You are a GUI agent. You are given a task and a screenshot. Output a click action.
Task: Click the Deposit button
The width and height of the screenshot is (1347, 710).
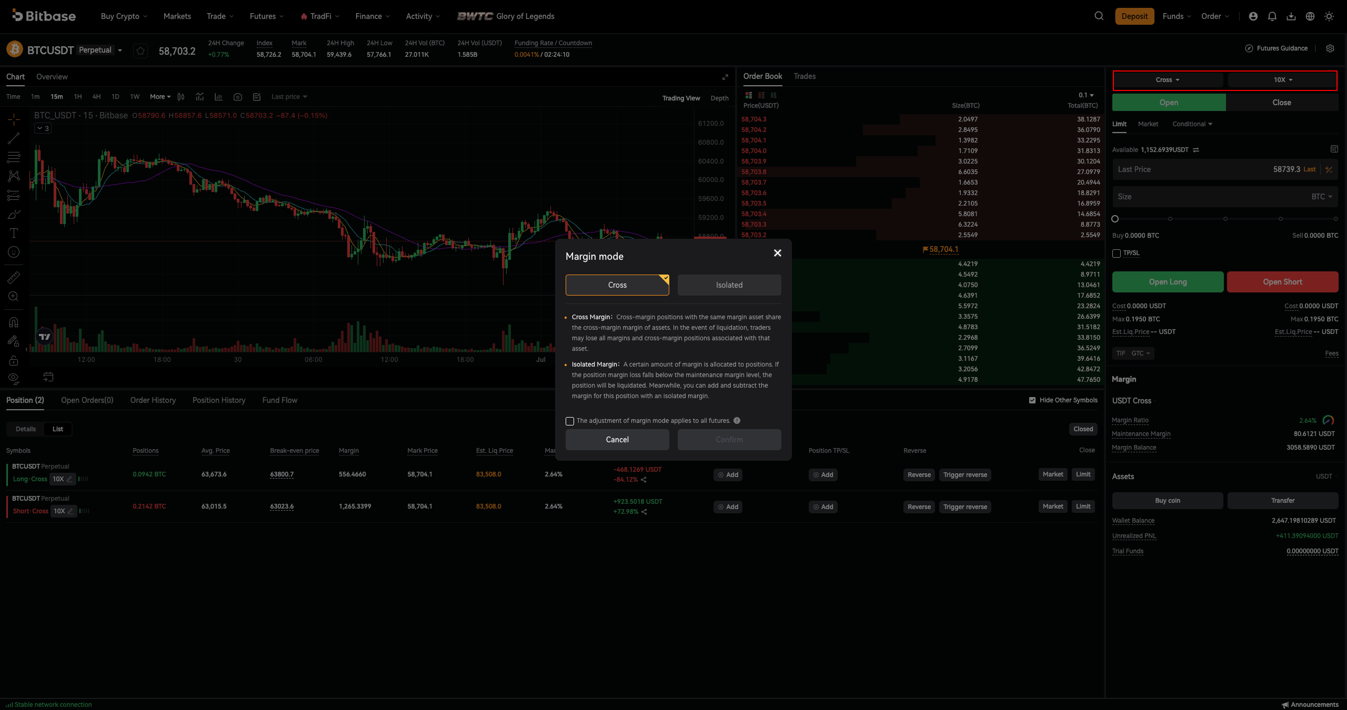coord(1134,16)
